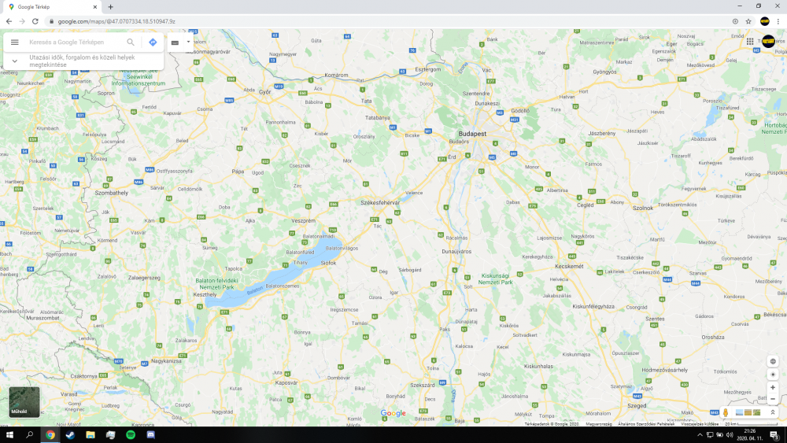Screen dimensions: 787x443
Task: Open directions with the blue arrow icon
Action: 153,42
